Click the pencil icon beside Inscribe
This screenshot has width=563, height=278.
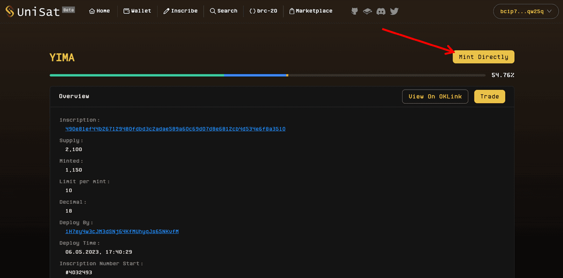pyautogui.click(x=166, y=11)
